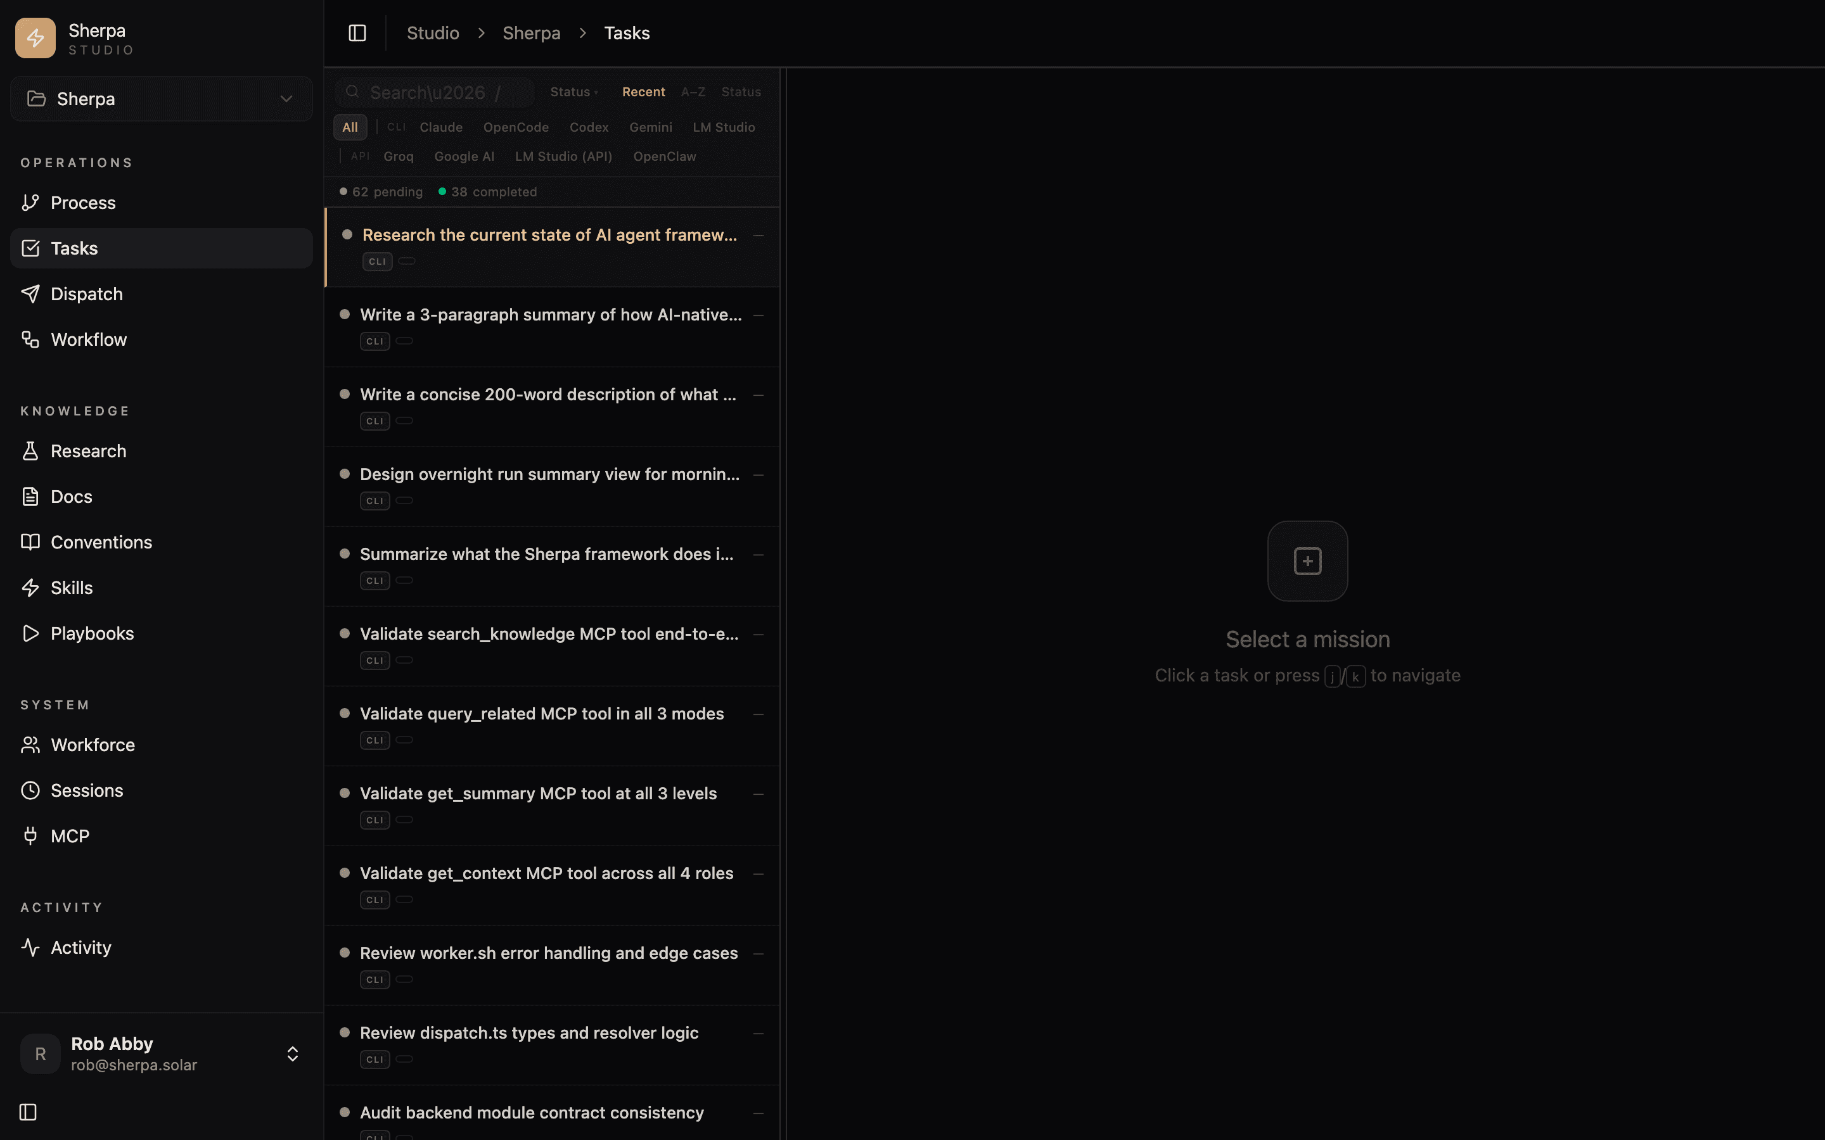
Task: Open Dispatch via paper plane icon
Action: coord(30,294)
